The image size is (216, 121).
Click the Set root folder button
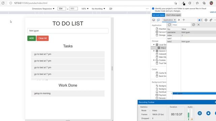[x=158, y=15]
